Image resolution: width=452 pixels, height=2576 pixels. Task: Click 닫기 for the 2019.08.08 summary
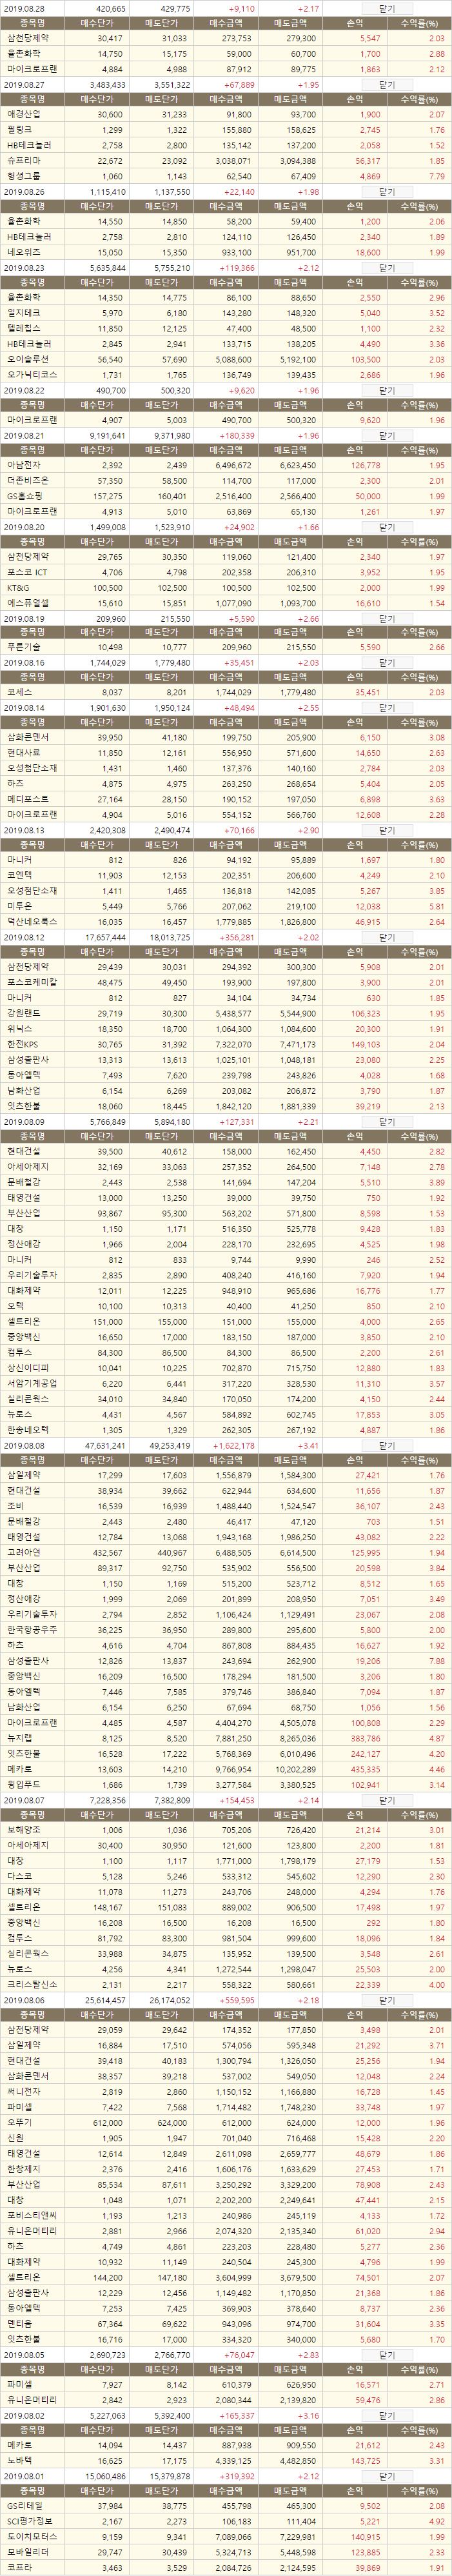click(387, 1445)
